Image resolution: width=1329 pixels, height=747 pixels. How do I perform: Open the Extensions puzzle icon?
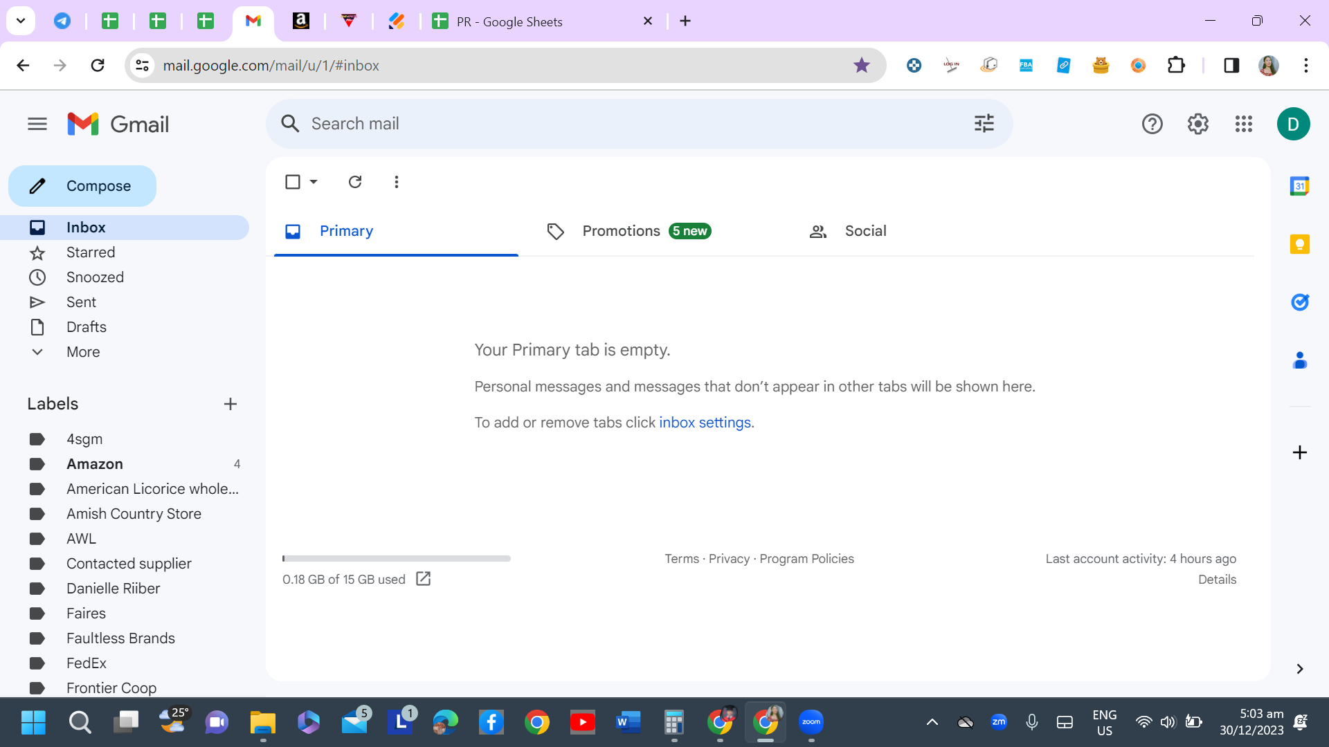1176,66
